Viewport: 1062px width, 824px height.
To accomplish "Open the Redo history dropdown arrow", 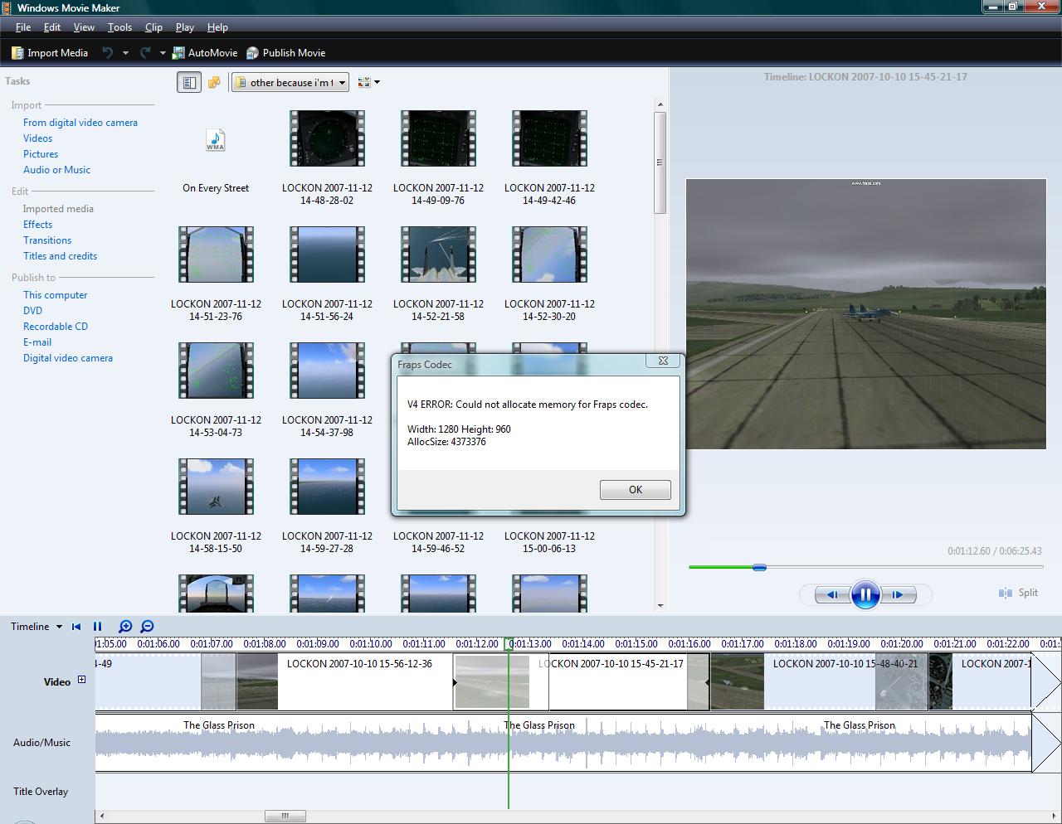I will pos(163,53).
